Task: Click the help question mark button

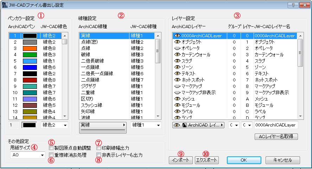Action: coord(293,5)
